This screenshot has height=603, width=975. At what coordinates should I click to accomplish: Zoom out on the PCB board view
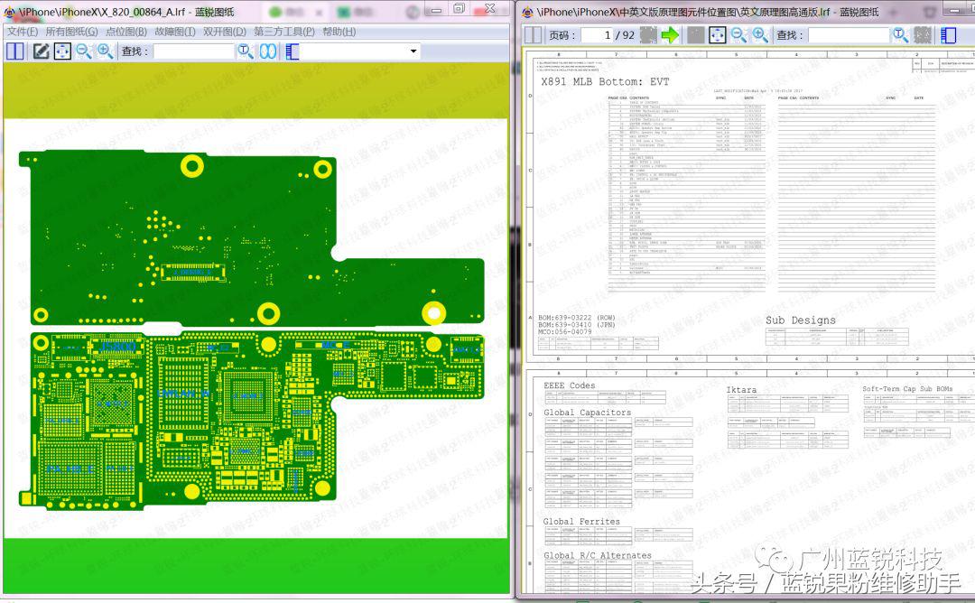click(84, 51)
